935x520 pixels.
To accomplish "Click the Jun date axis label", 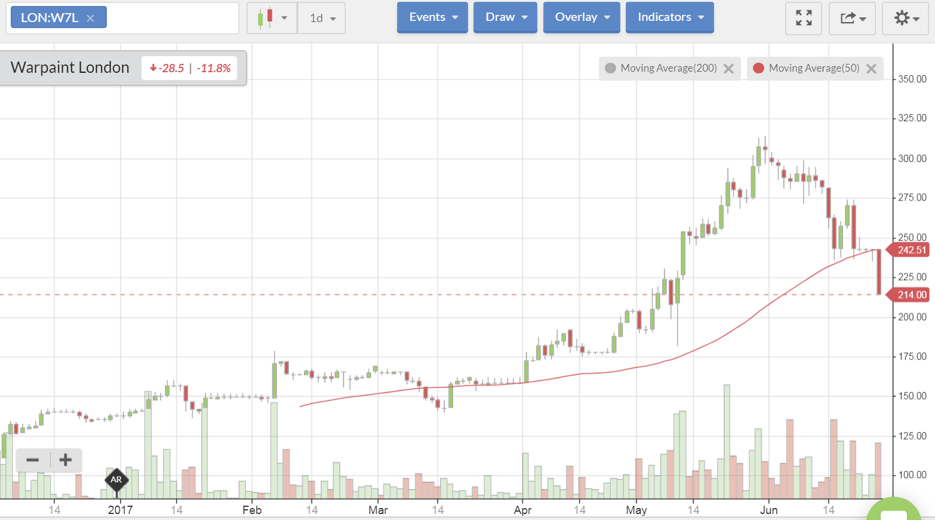I will pyautogui.click(x=768, y=510).
